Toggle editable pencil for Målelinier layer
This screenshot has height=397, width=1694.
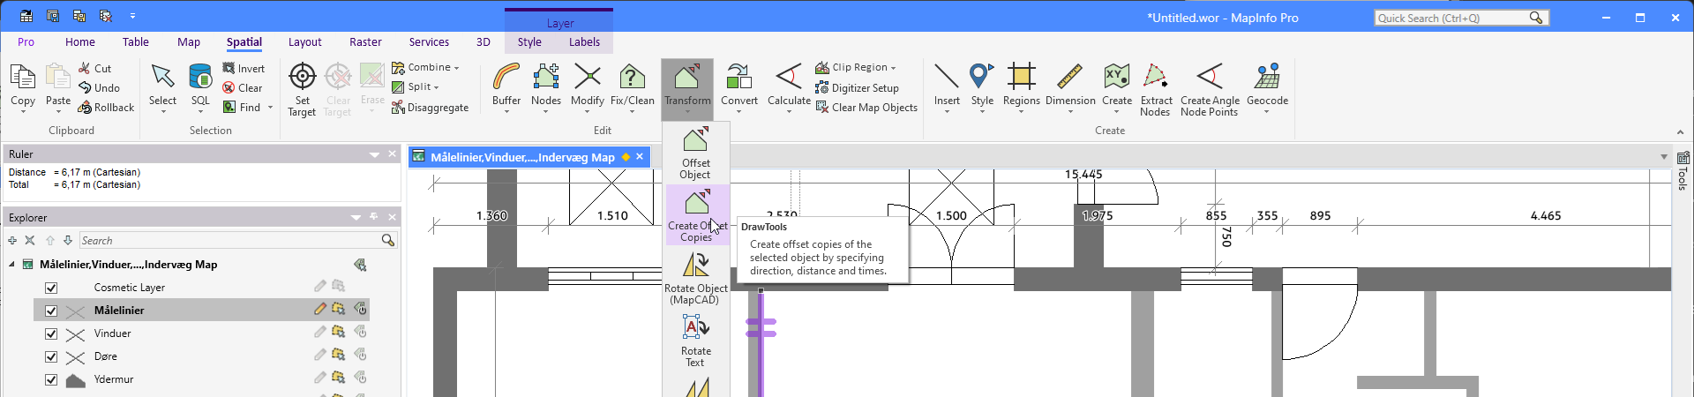coord(320,309)
